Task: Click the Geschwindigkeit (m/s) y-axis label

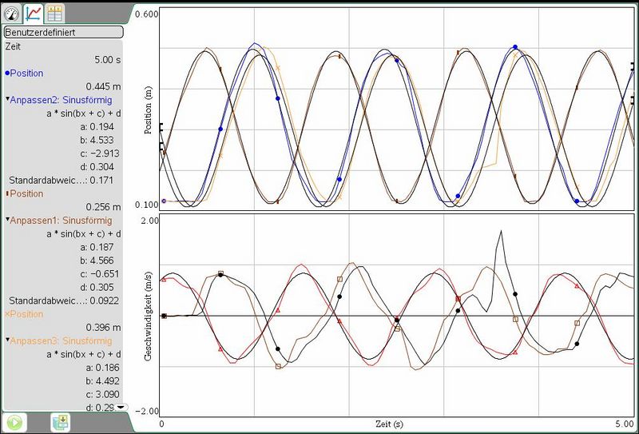Action: tap(149, 316)
